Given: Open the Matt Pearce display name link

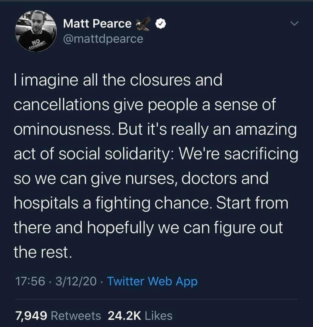Looking at the screenshot, I should pos(97,24).
